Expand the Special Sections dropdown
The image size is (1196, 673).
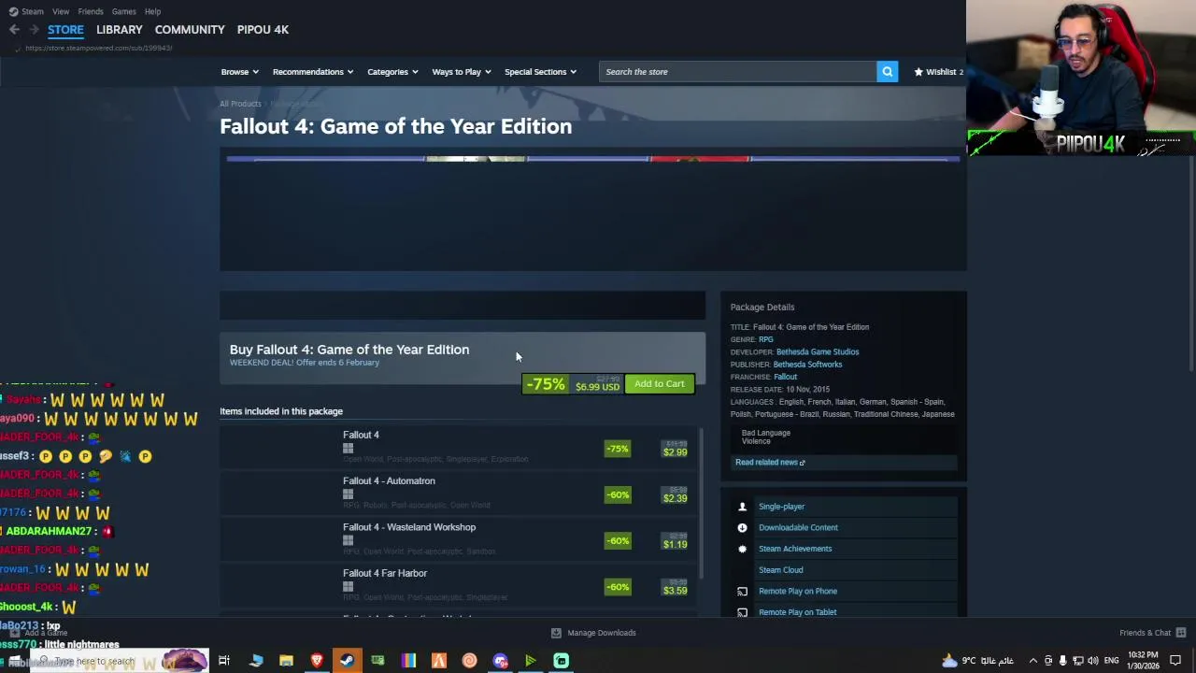coord(540,72)
